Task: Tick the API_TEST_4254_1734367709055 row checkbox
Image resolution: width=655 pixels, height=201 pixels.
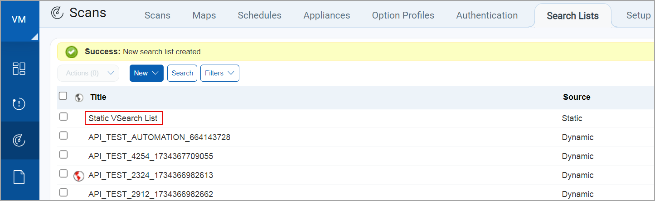Action: point(63,155)
